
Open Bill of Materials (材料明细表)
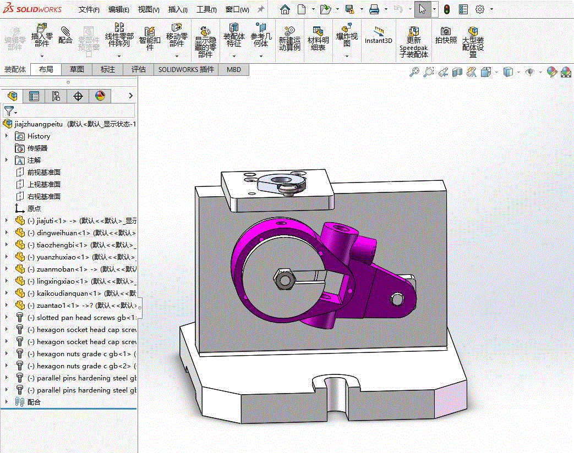coord(318,38)
